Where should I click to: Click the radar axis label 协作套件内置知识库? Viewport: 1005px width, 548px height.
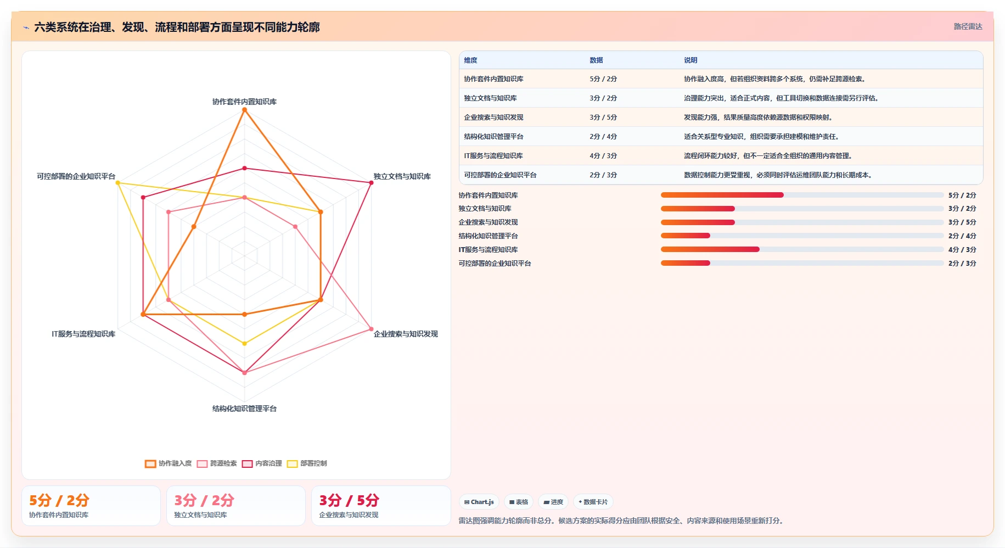tap(244, 102)
